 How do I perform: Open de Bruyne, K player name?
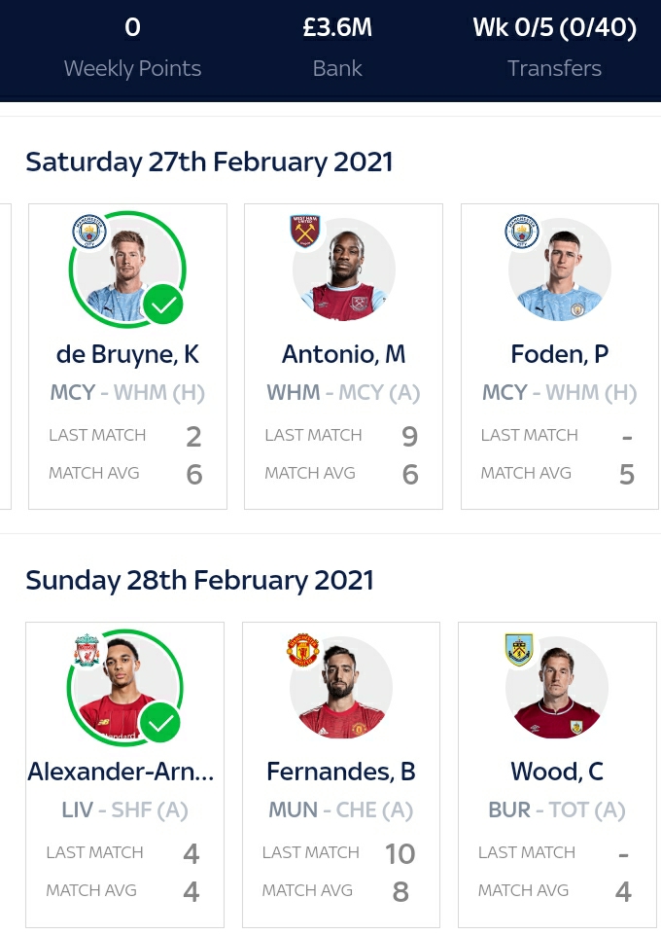click(x=128, y=354)
